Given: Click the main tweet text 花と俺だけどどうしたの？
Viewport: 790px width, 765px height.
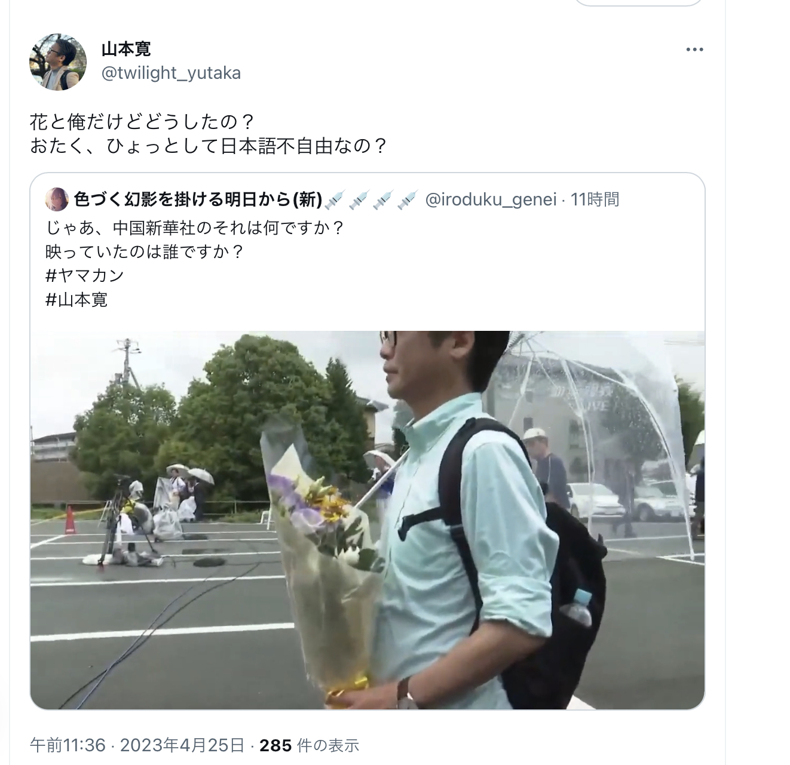Looking at the screenshot, I should click(x=143, y=122).
